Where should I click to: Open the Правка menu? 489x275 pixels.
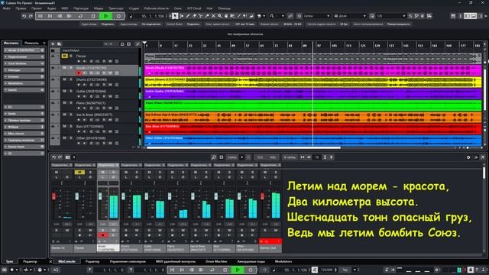(x=21, y=8)
